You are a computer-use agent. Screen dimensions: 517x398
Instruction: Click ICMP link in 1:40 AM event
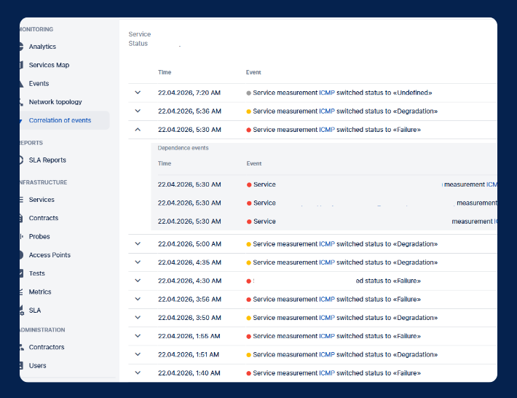click(x=327, y=373)
